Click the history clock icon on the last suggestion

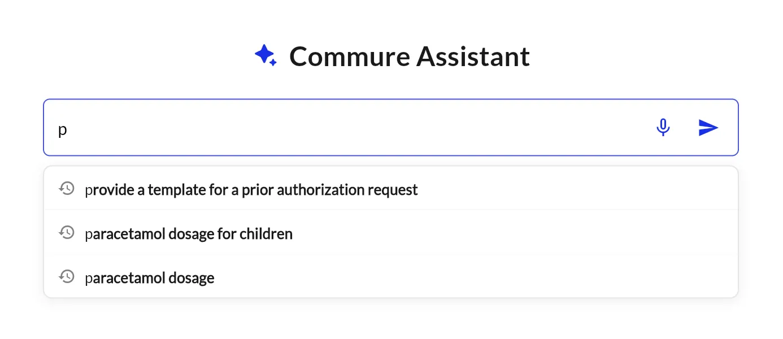pos(67,276)
